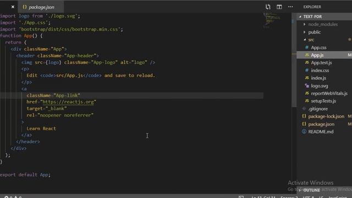352x198 pixels.
Task: Open package-lock.json in explorer
Action: [326, 116]
